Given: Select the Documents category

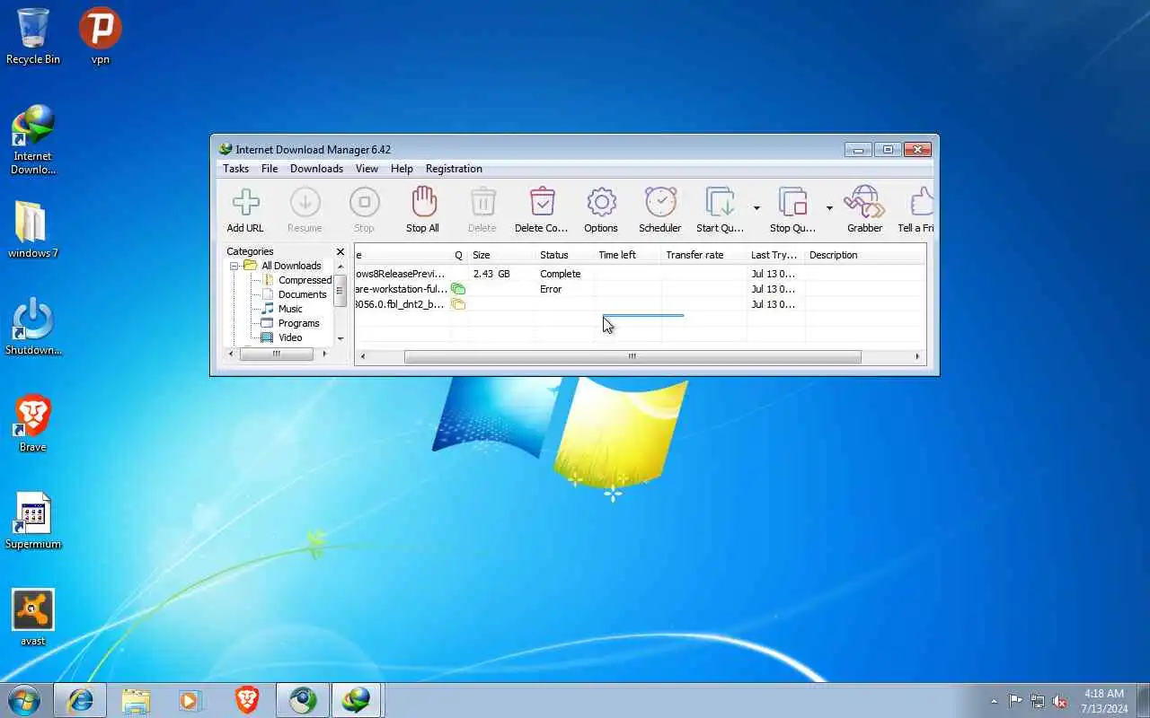Looking at the screenshot, I should click(x=303, y=294).
